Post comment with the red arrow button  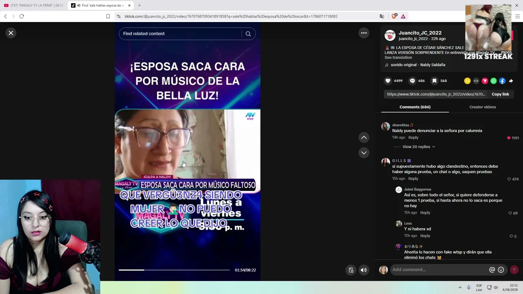point(514,269)
